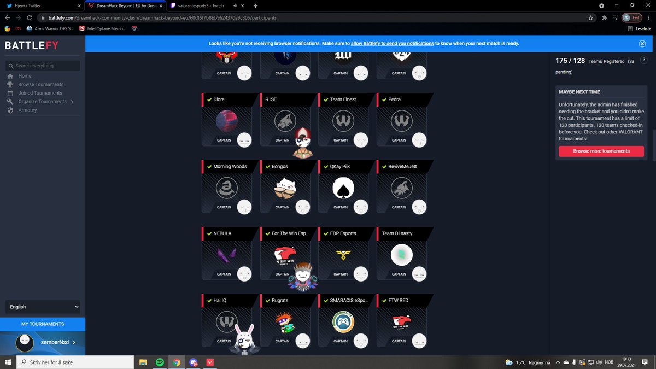
Task: Dismiss the notification banner with X
Action: [642, 44]
